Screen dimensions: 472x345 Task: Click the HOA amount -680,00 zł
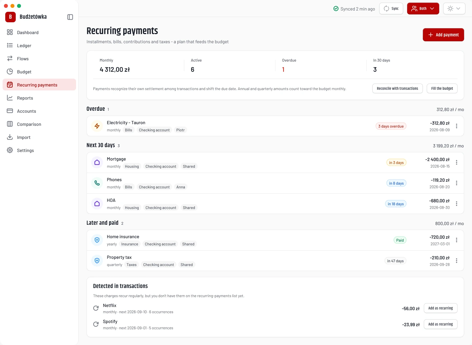tap(439, 201)
